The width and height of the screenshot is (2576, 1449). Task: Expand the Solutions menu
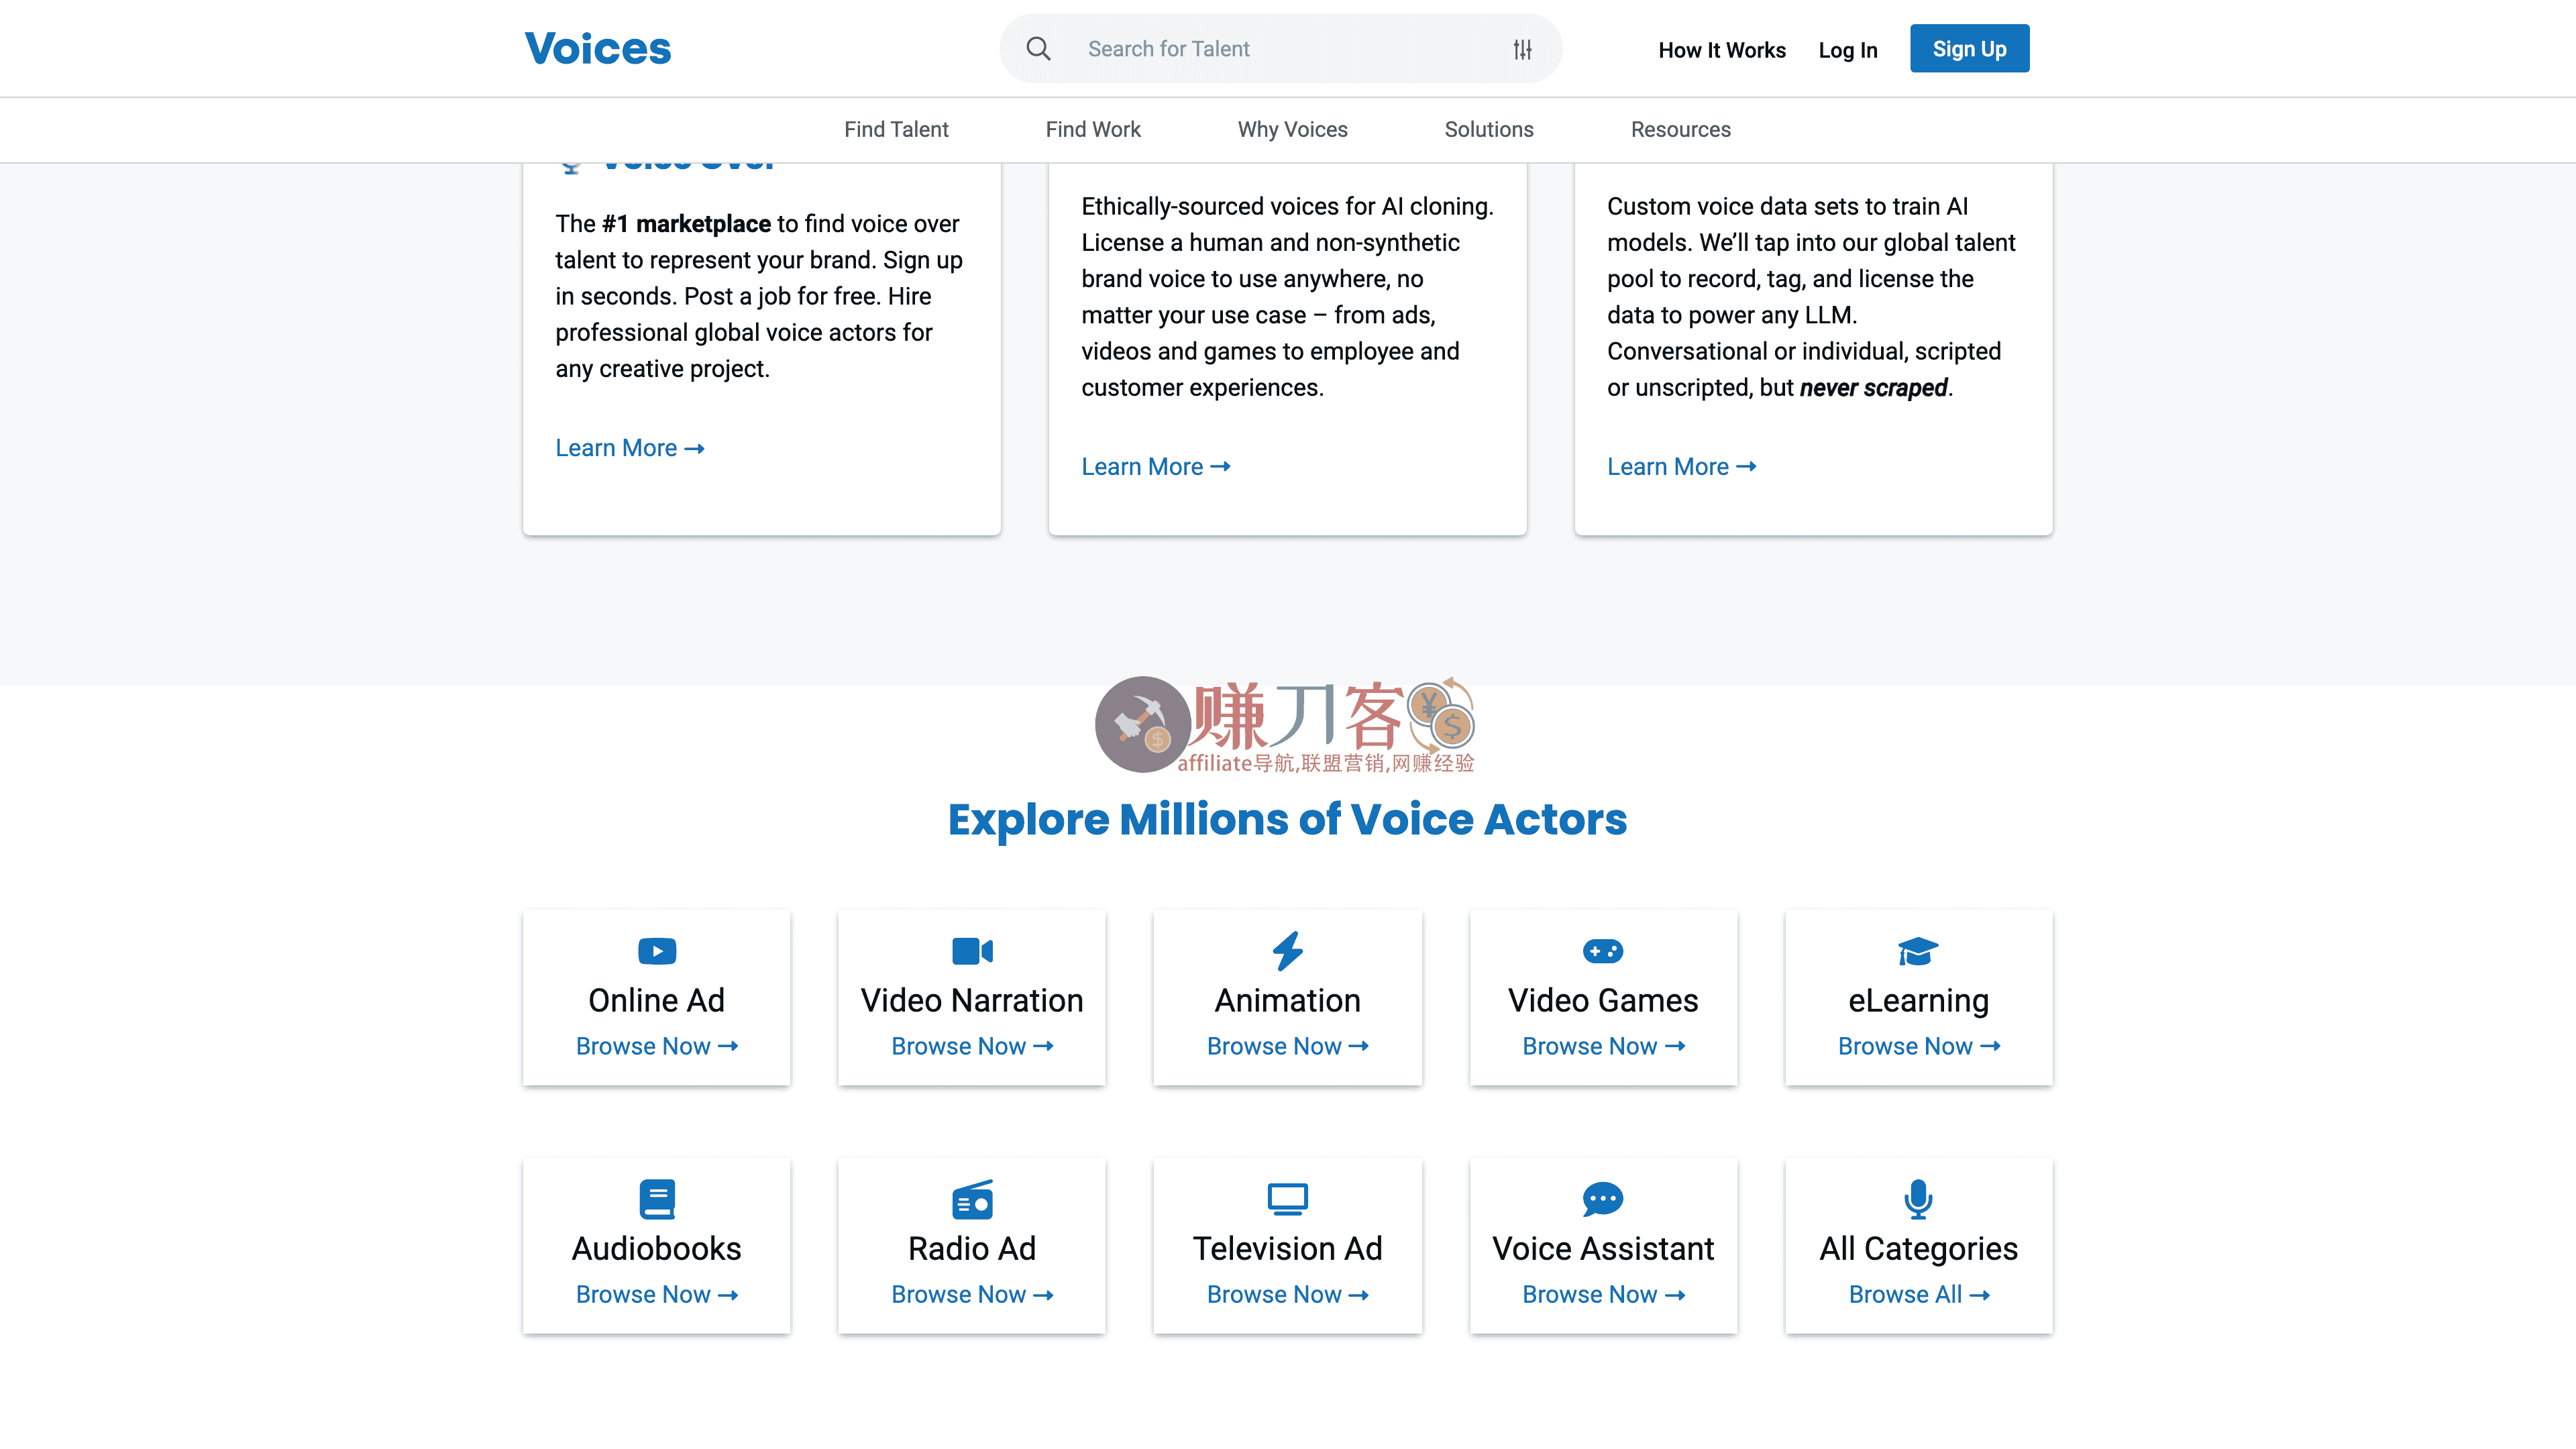click(1488, 129)
